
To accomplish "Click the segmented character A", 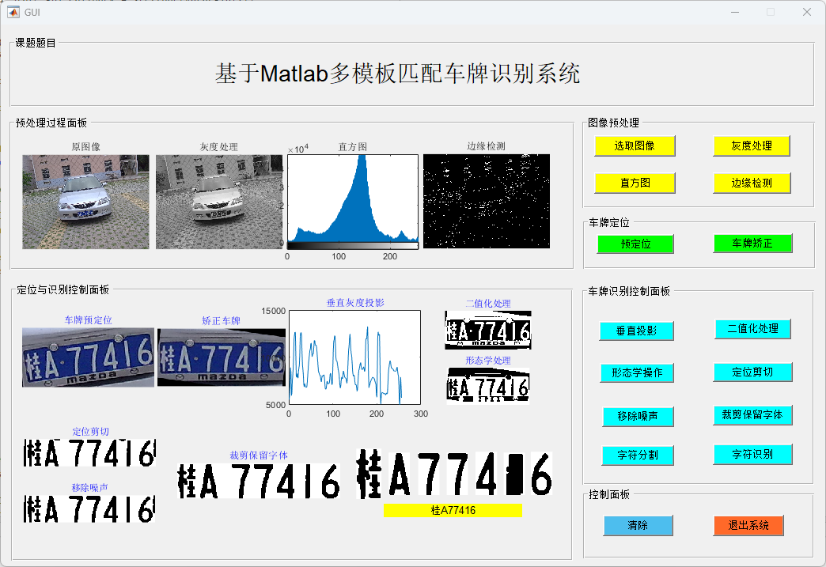I will 400,473.
